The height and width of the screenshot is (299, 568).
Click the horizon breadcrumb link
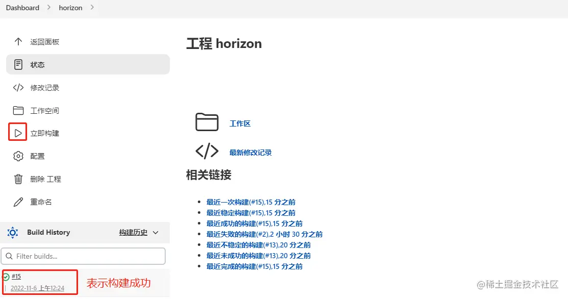71,8
